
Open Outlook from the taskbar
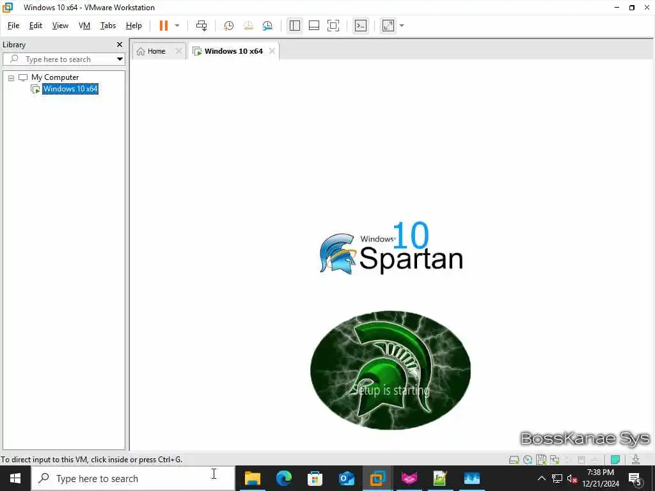point(346,478)
